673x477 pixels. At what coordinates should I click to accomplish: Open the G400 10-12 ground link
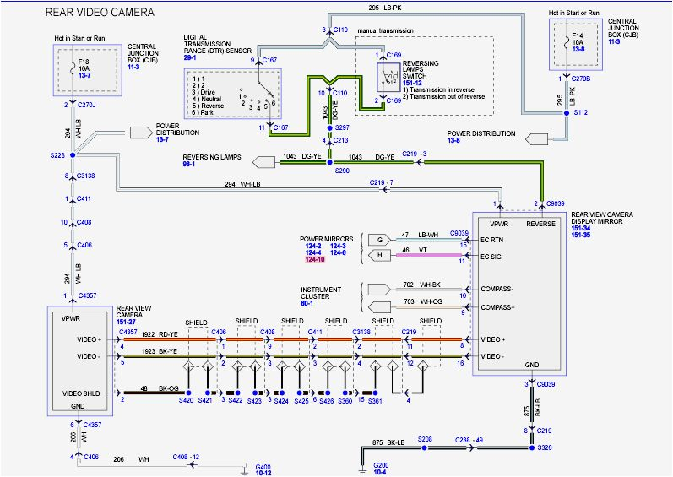pyautogui.click(x=263, y=470)
